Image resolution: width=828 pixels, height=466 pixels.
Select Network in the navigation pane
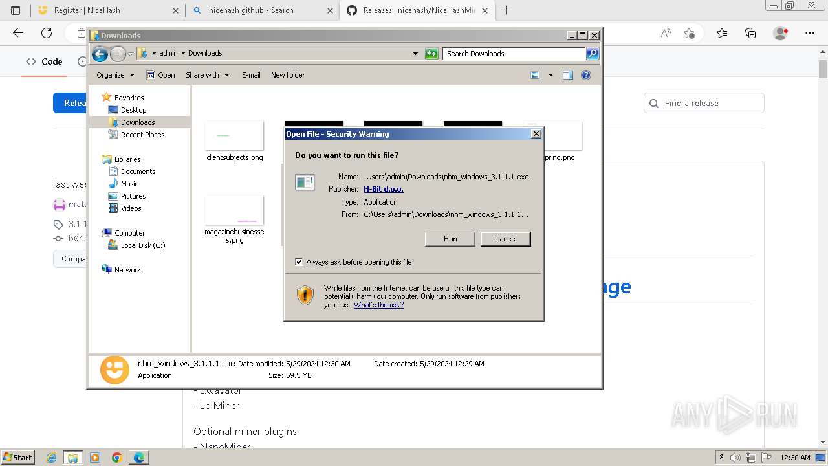(127, 270)
